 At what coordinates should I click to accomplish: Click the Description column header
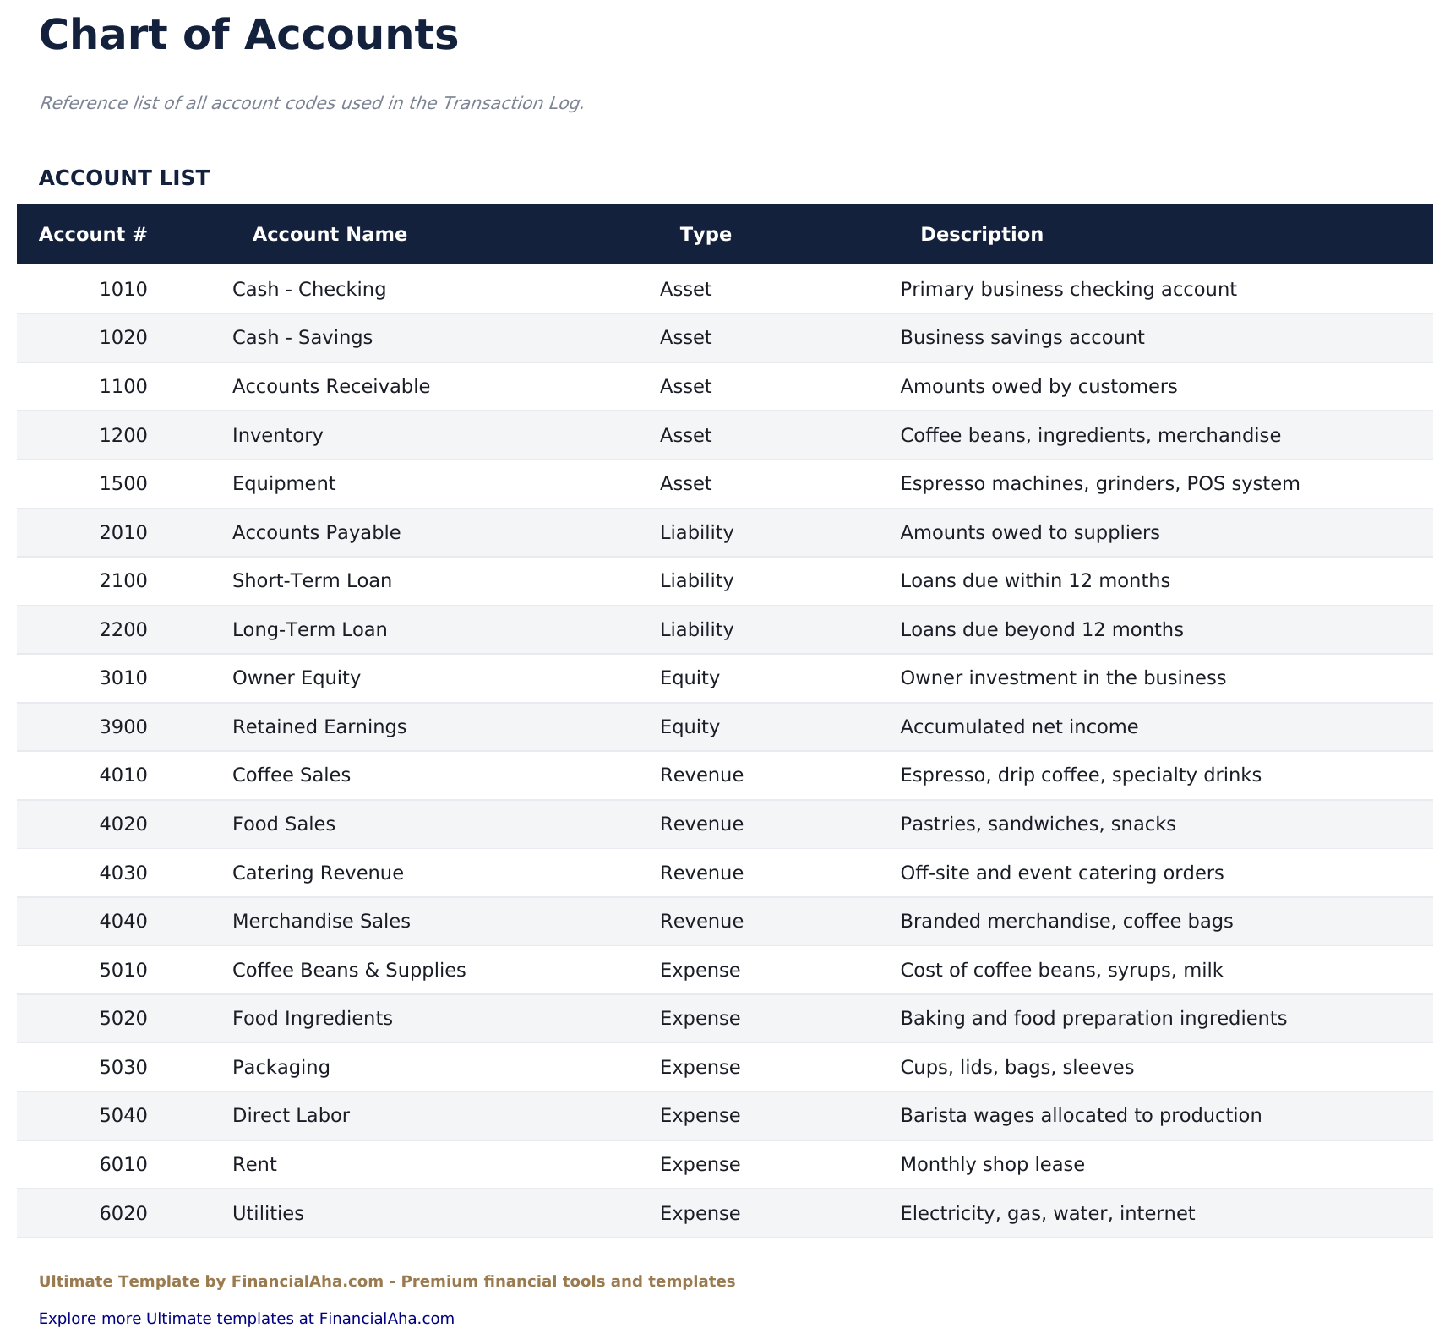click(980, 234)
